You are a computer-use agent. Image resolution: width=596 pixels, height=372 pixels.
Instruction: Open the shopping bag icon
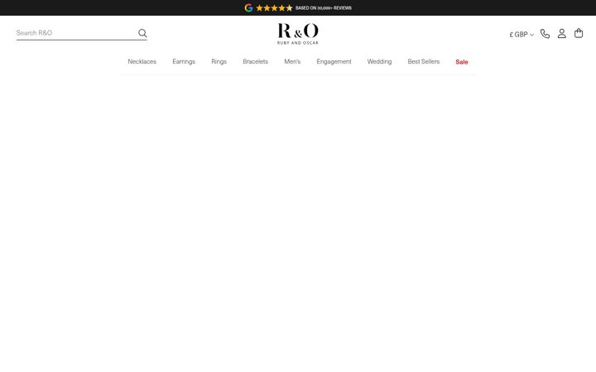click(579, 33)
